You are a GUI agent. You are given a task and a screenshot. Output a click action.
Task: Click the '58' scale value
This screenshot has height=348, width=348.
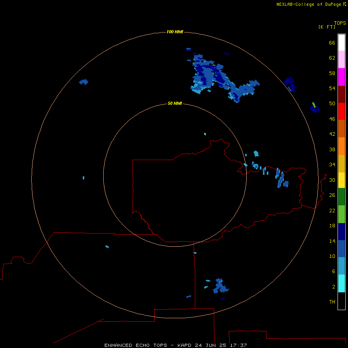pyautogui.click(x=332, y=73)
